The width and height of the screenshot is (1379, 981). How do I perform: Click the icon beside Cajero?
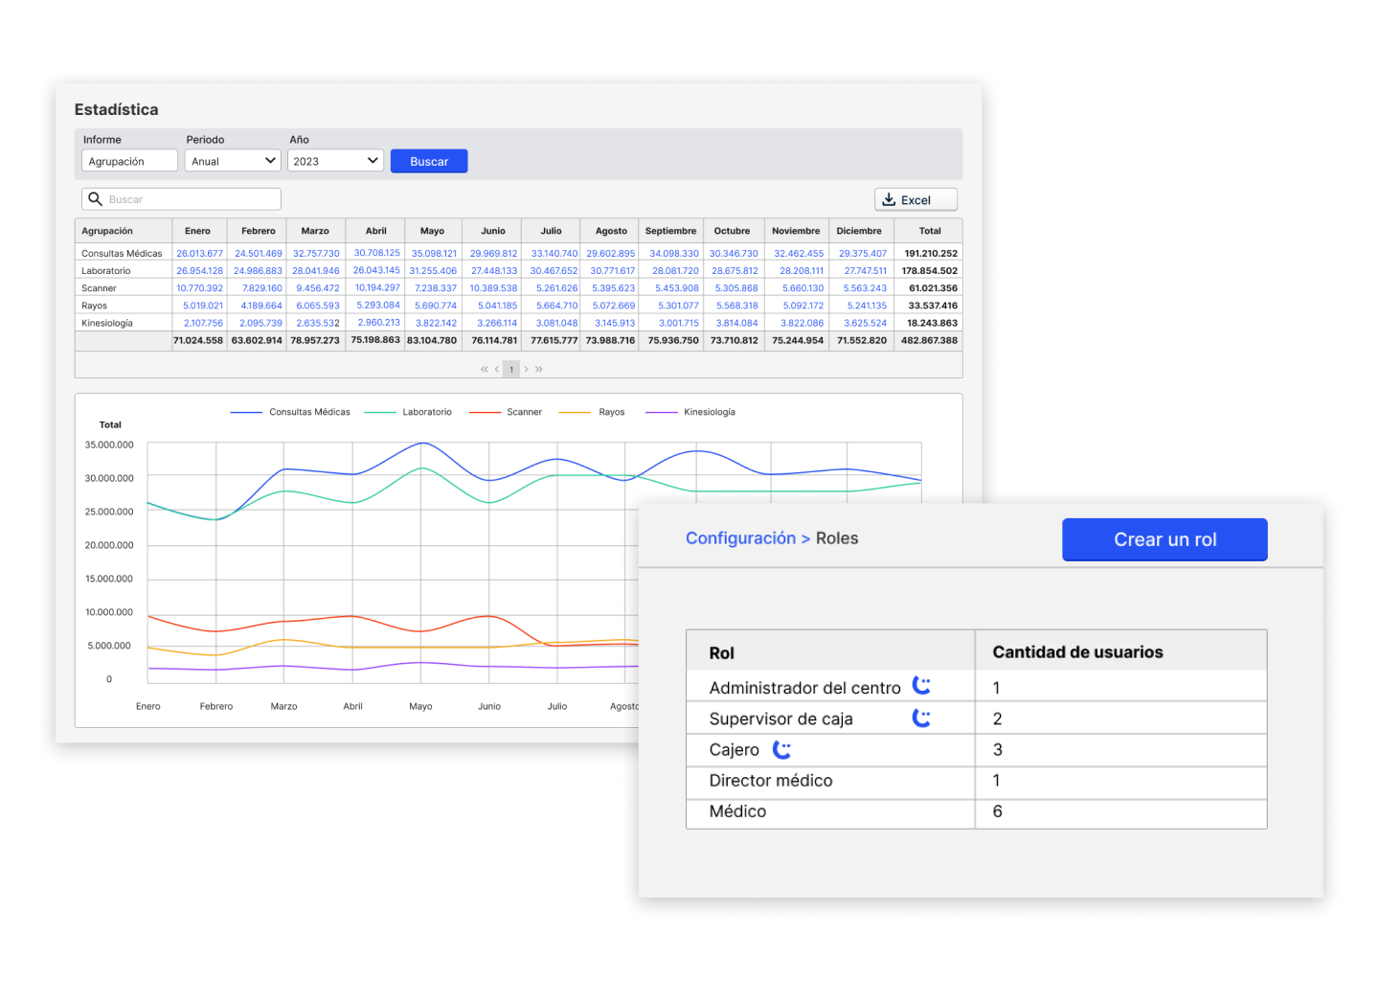(781, 749)
